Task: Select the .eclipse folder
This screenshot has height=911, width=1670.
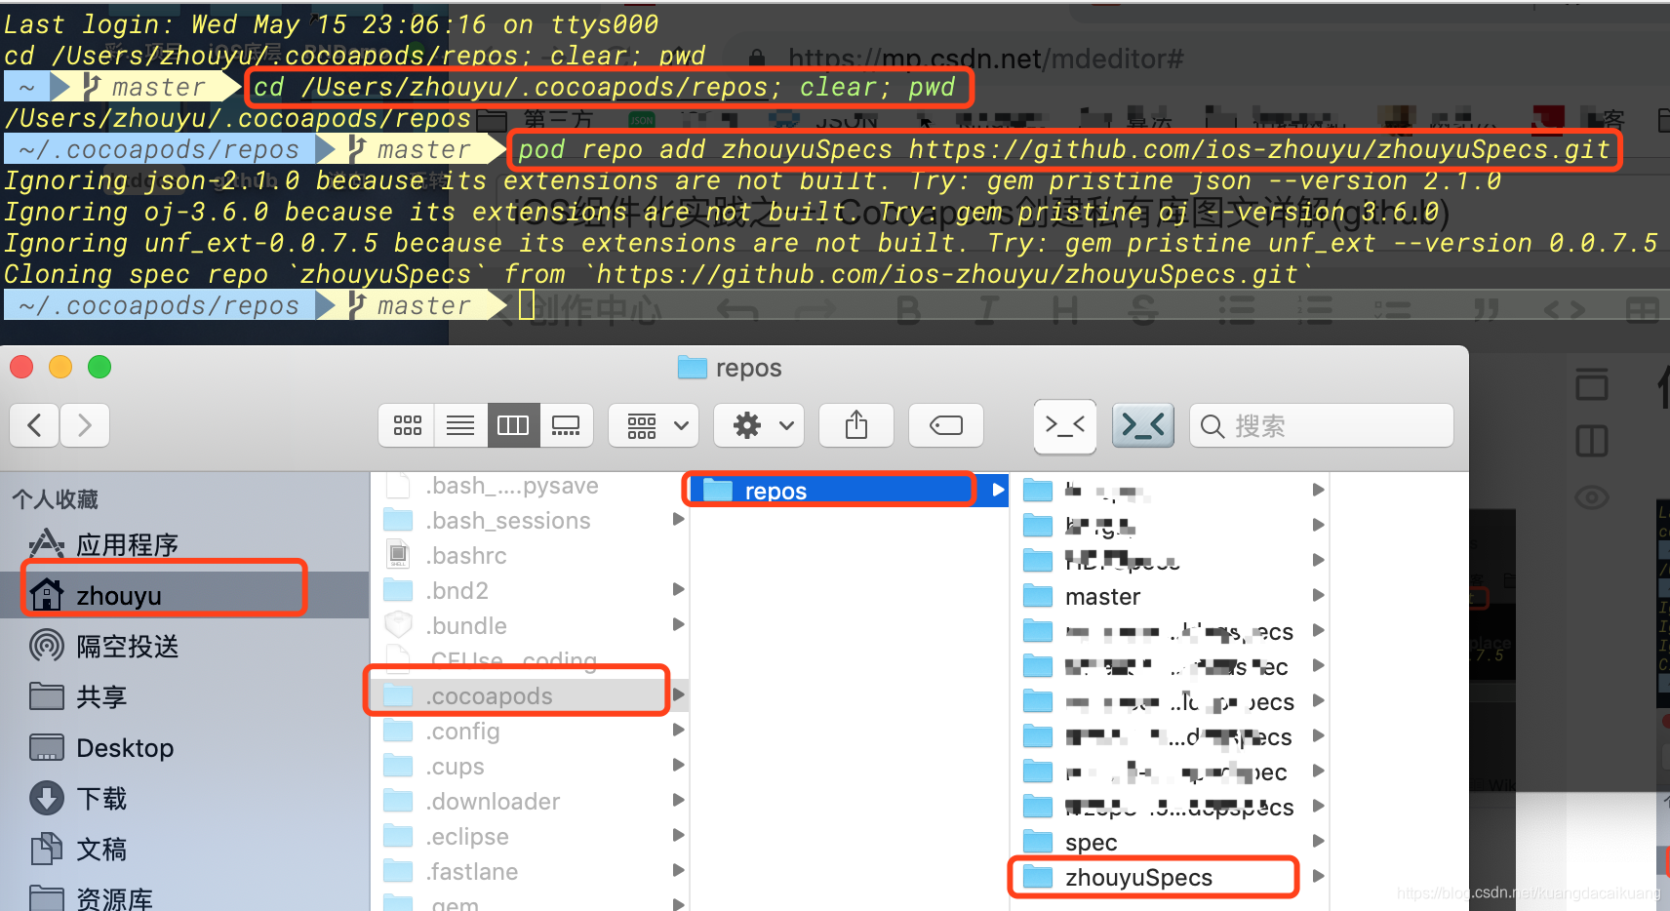Action: pyautogui.click(x=530, y=837)
